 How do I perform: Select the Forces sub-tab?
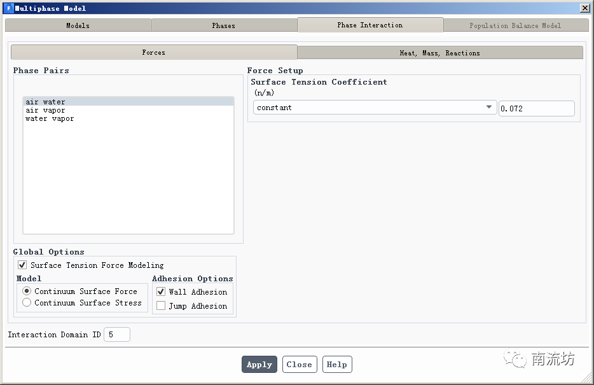(154, 52)
